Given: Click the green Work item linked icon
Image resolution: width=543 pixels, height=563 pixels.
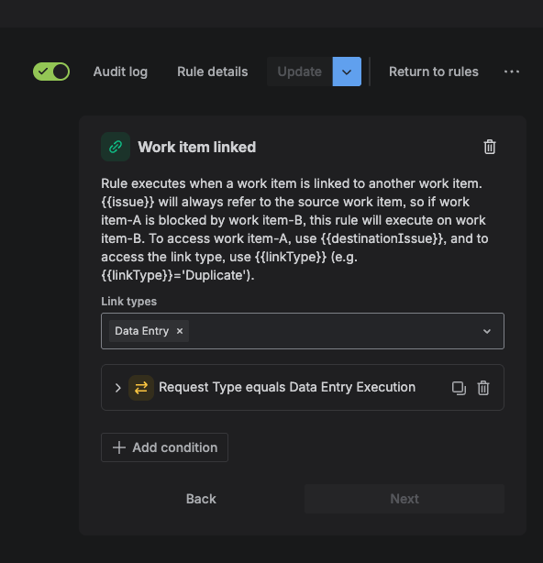Looking at the screenshot, I should click(x=116, y=147).
